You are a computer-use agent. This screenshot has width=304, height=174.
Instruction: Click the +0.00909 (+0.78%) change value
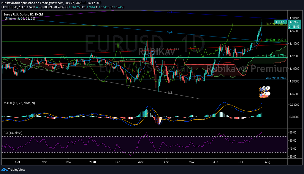(52, 7)
